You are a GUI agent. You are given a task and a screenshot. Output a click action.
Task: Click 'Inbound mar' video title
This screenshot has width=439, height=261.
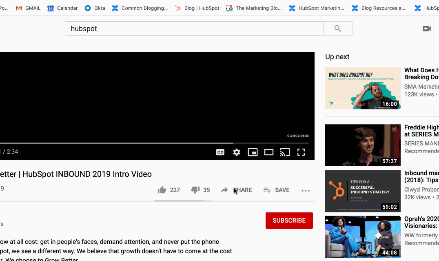point(421,176)
